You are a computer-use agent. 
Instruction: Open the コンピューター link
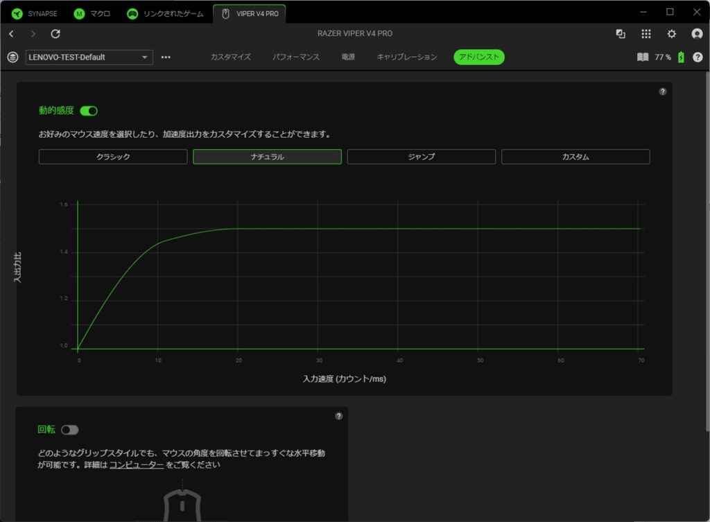[x=136, y=465]
